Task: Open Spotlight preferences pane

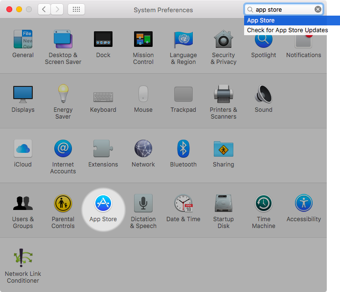Action: (264, 46)
